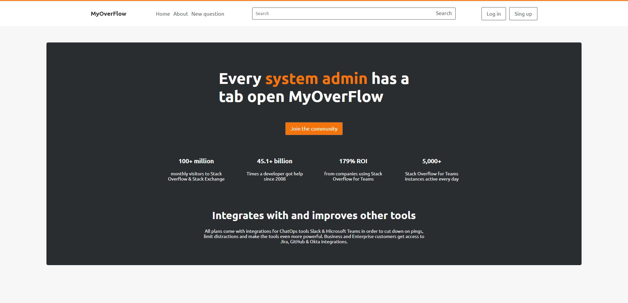Go to the About page link
Image resolution: width=628 pixels, height=303 pixels.
pyautogui.click(x=181, y=14)
